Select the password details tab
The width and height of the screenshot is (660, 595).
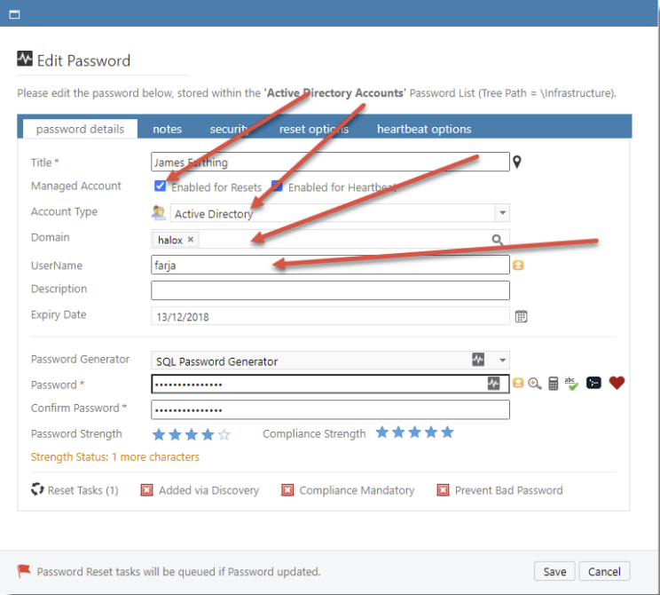(80, 129)
